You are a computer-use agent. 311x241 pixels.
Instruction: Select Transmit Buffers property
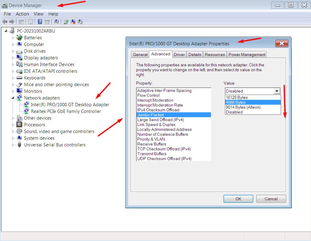[174, 154]
